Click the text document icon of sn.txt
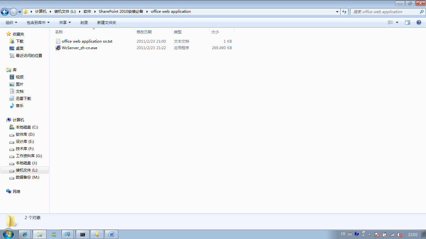The image size is (426, 239). [x=58, y=41]
